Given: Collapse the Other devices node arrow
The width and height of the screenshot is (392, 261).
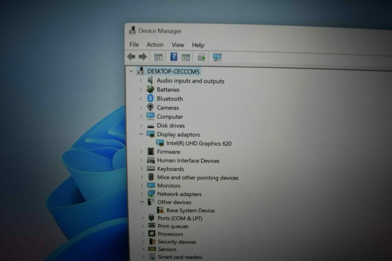Looking at the screenshot, I should [142, 202].
